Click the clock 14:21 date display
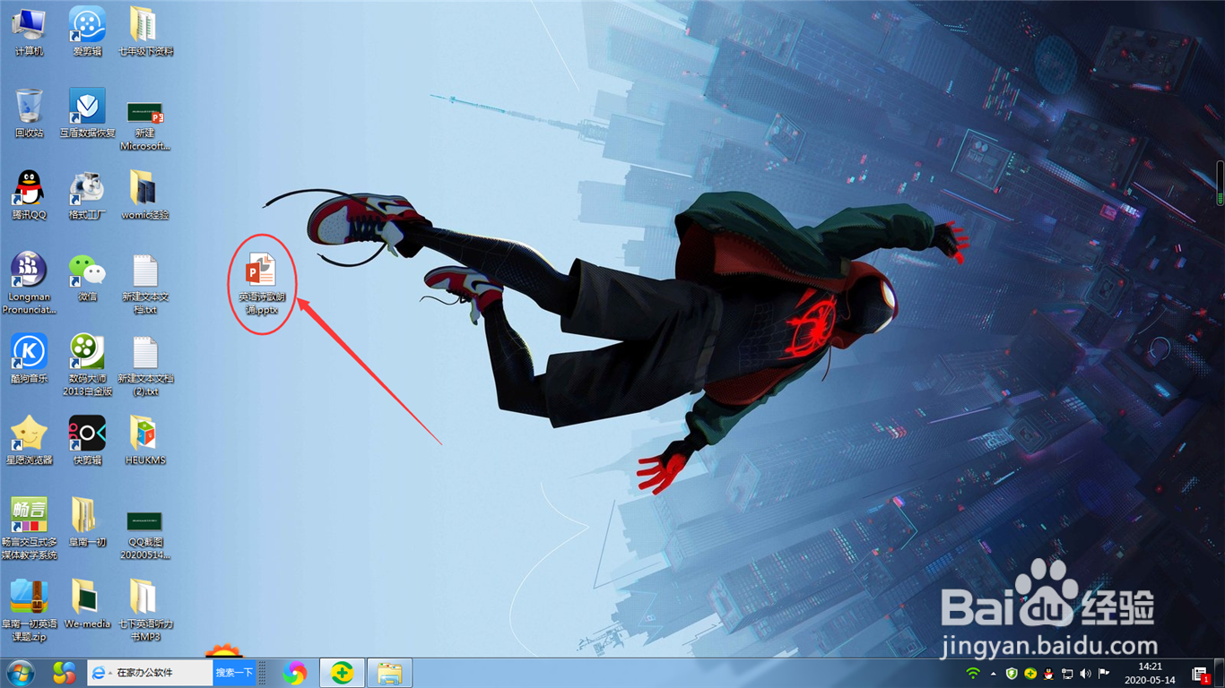The image size is (1225, 688). pos(1150,674)
